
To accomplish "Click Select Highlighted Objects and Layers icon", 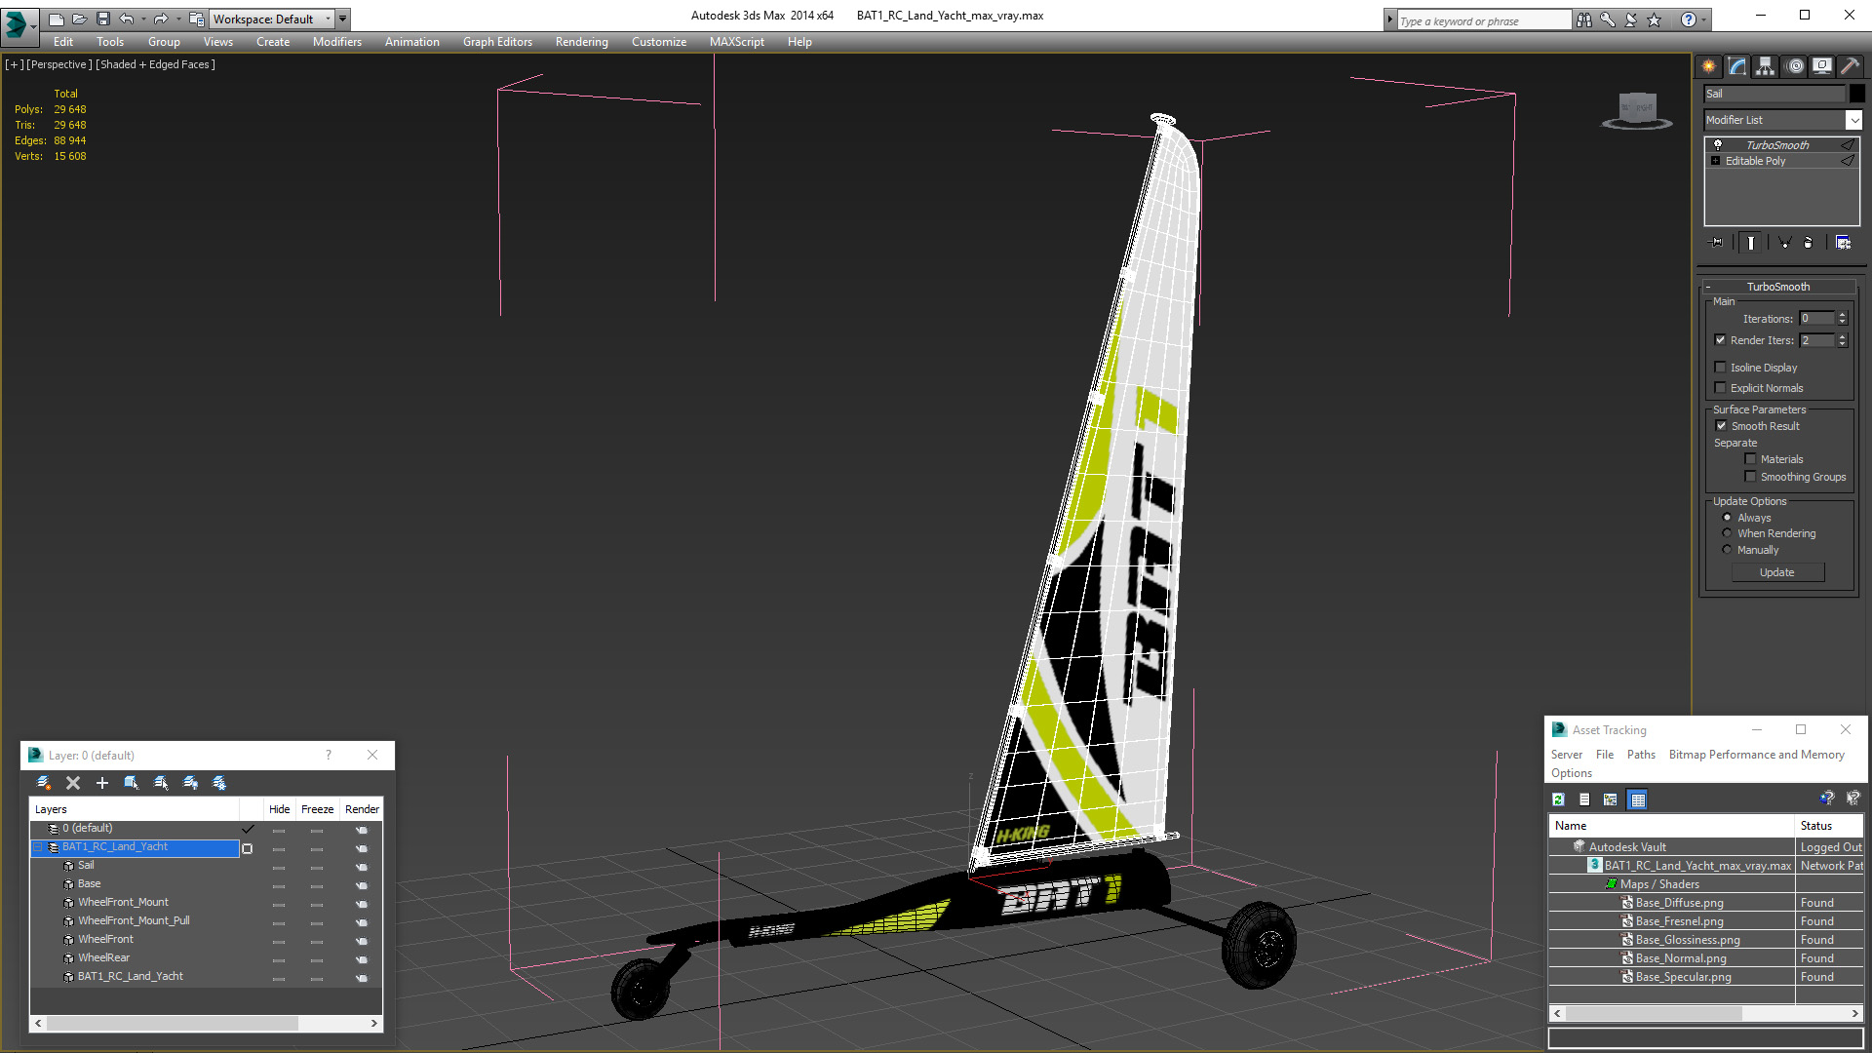I will pos(132,783).
